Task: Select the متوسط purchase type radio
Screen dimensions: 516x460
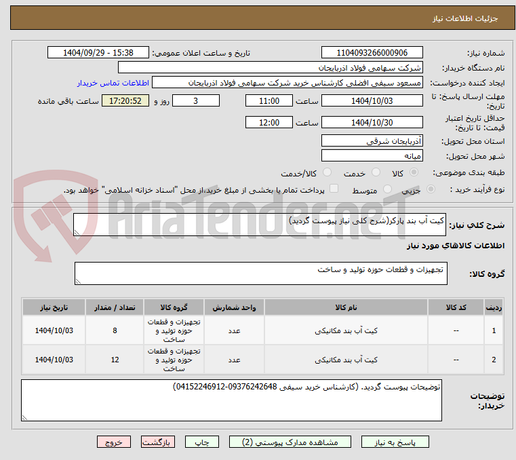Action: coord(388,189)
